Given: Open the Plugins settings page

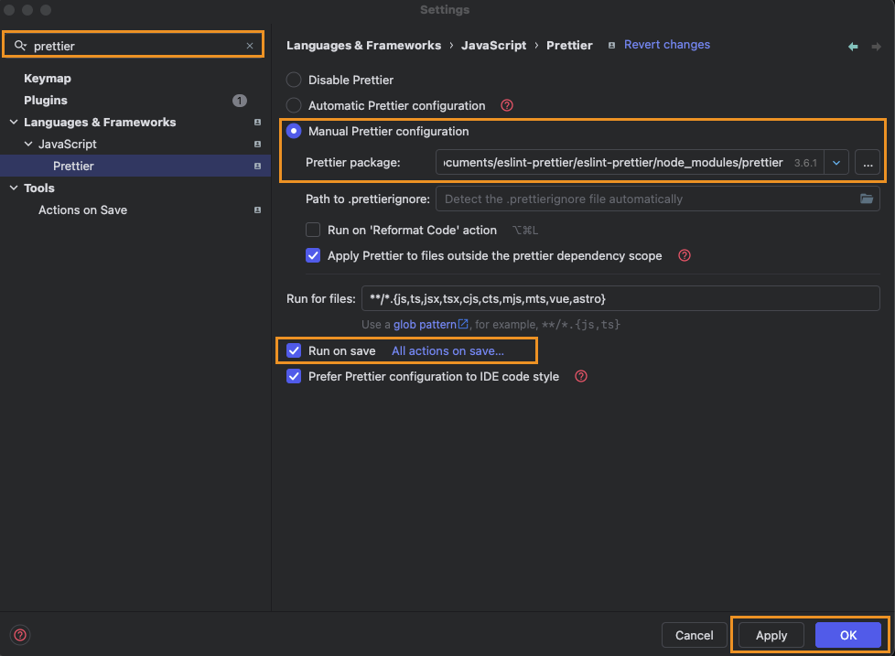Looking at the screenshot, I should tap(46, 101).
